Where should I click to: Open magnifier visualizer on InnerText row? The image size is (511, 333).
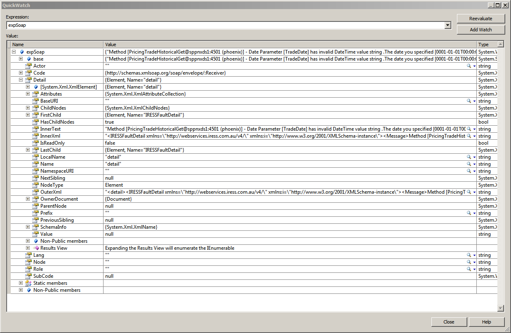point(469,129)
